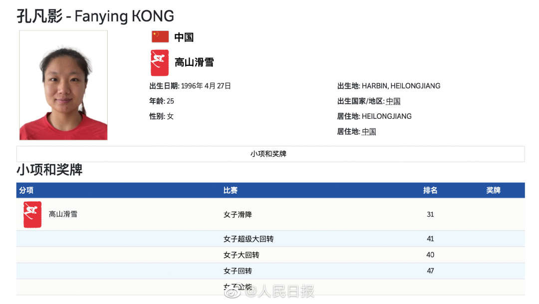
Task: Click 高山滑雪 text in the table row
Action: tap(63, 214)
